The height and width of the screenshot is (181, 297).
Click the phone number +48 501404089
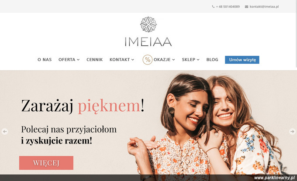tap(228, 7)
